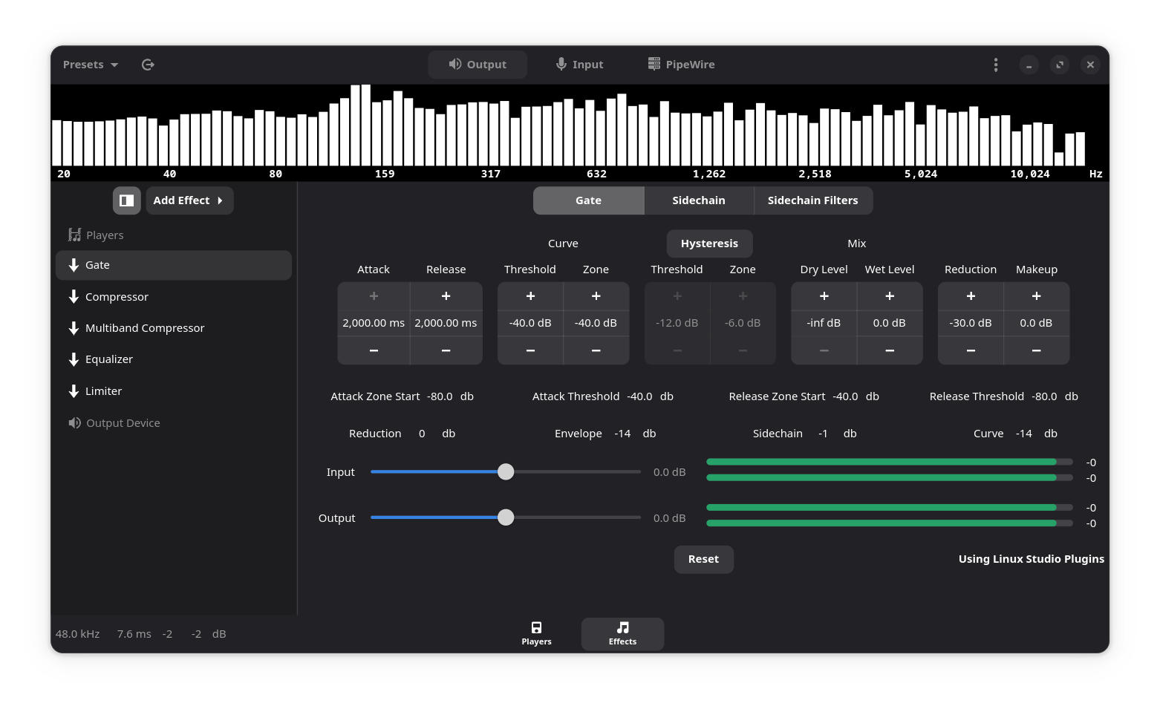Increase Curve Zone with plus

[596, 296]
